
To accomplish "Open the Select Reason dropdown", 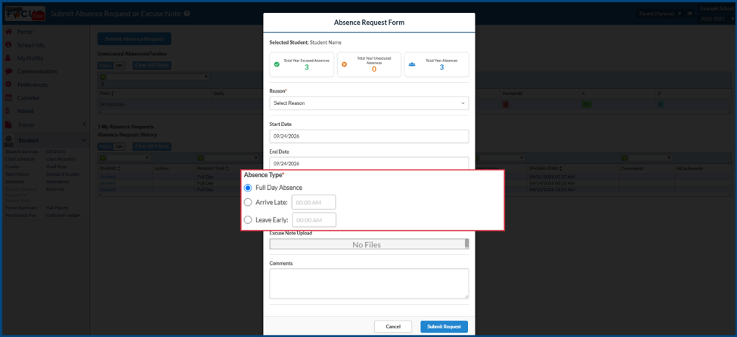I will 369,103.
